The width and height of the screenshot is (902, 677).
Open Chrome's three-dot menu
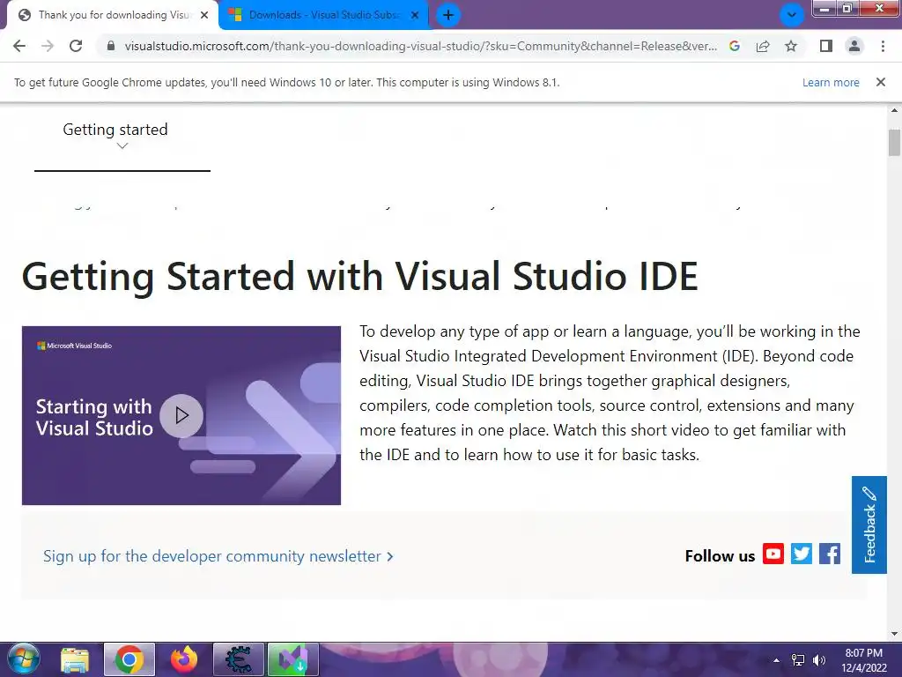pos(883,46)
